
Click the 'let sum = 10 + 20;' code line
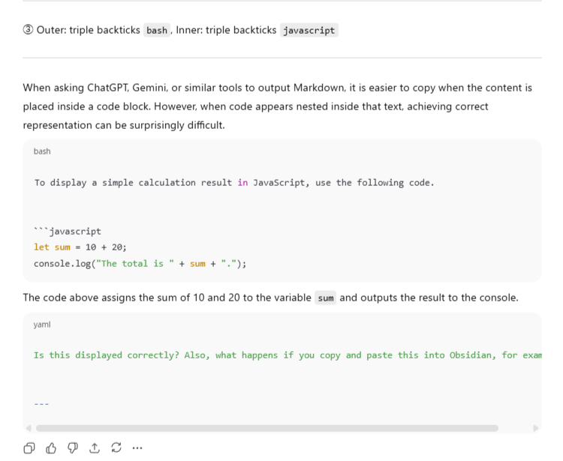(x=80, y=247)
